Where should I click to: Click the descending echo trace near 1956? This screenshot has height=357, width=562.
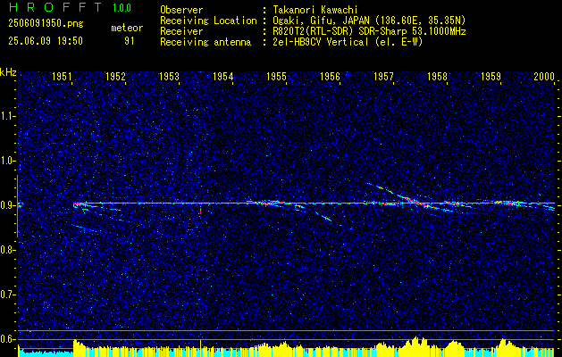click(x=324, y=218)
